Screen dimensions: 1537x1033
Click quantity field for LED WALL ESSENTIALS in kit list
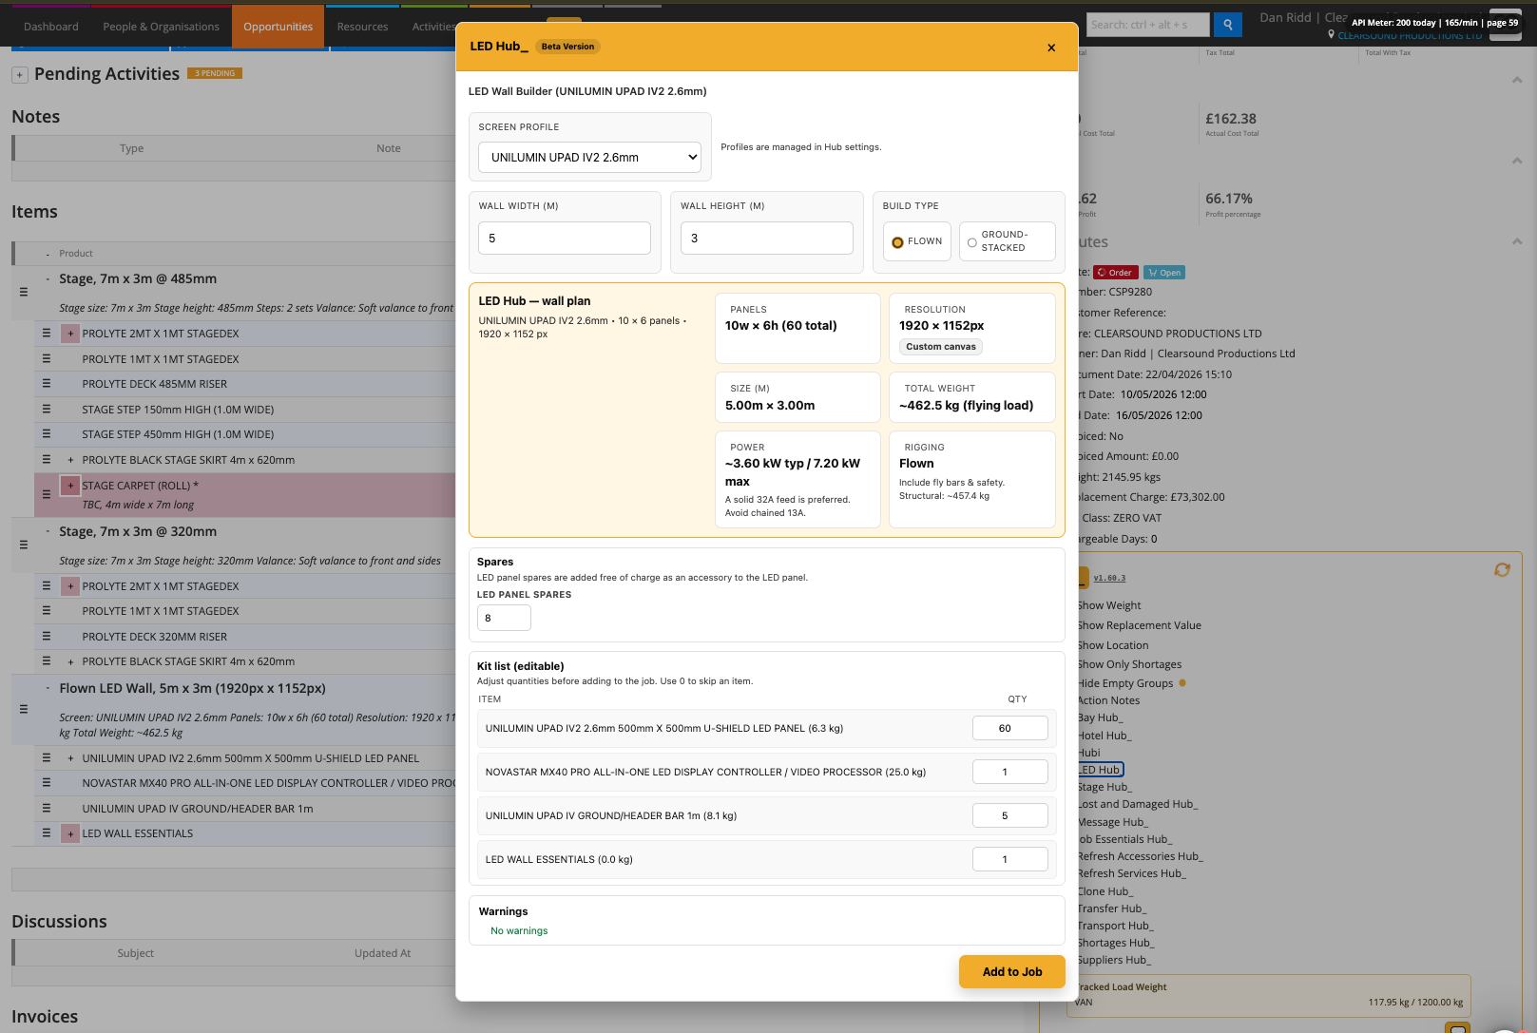(x=1009, y=859)
